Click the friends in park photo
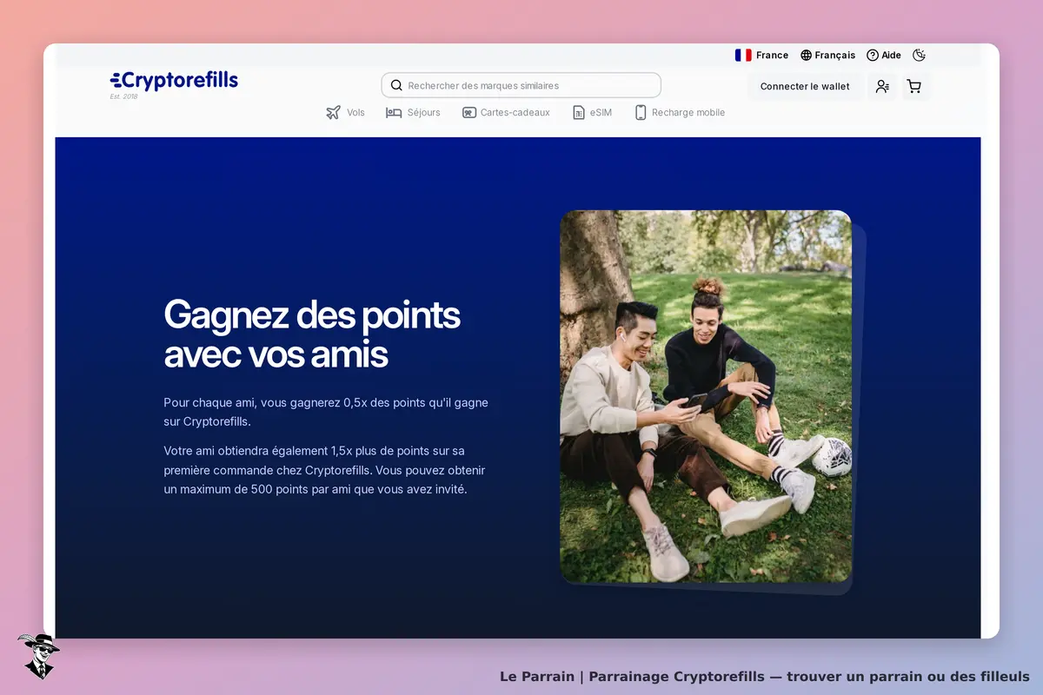This screenshot has height=695, width=1043. pyautogui.click(x=706, y=396)
